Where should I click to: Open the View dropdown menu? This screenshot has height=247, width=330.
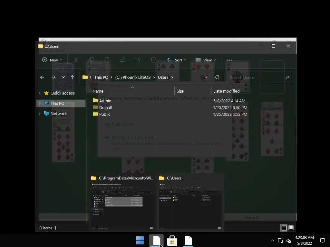205,60
